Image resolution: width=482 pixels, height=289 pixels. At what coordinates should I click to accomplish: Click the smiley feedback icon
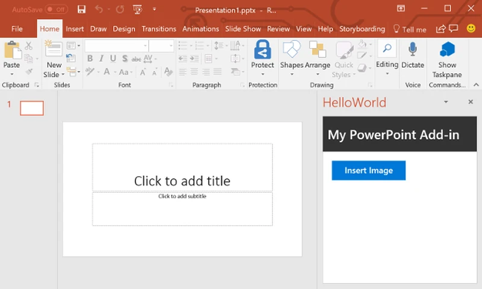click(471, 28)
